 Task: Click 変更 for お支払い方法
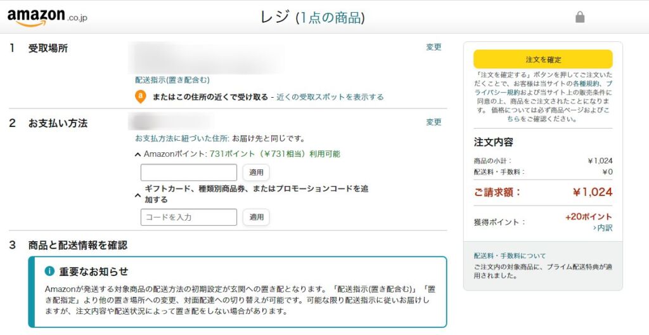(434, 122)
